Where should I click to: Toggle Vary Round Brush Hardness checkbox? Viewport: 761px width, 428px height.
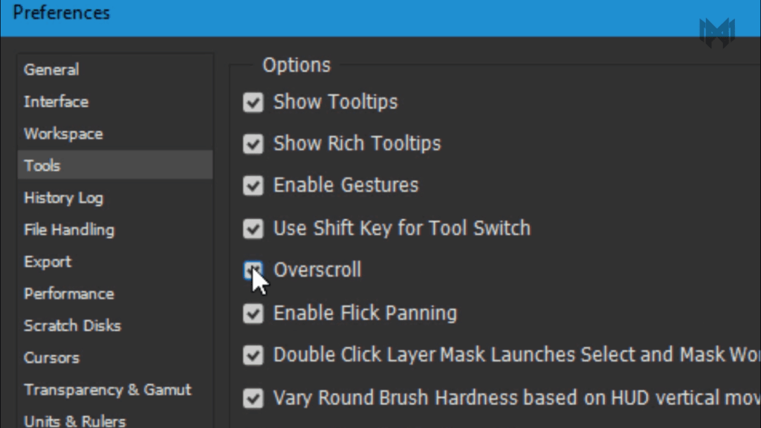tap(253, 398)
